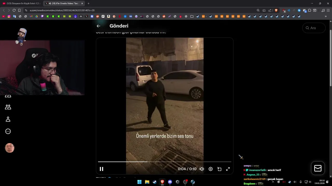Click chat username sarikolasevici3169
The width and height of the screenshot is (332, 186).
tap(254, 179)
